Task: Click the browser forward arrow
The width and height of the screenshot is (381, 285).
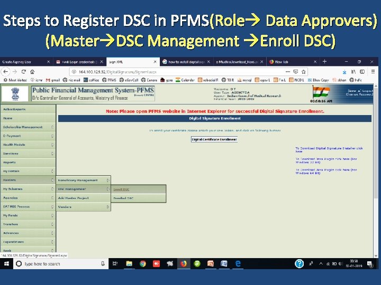Action: (15, 72)
